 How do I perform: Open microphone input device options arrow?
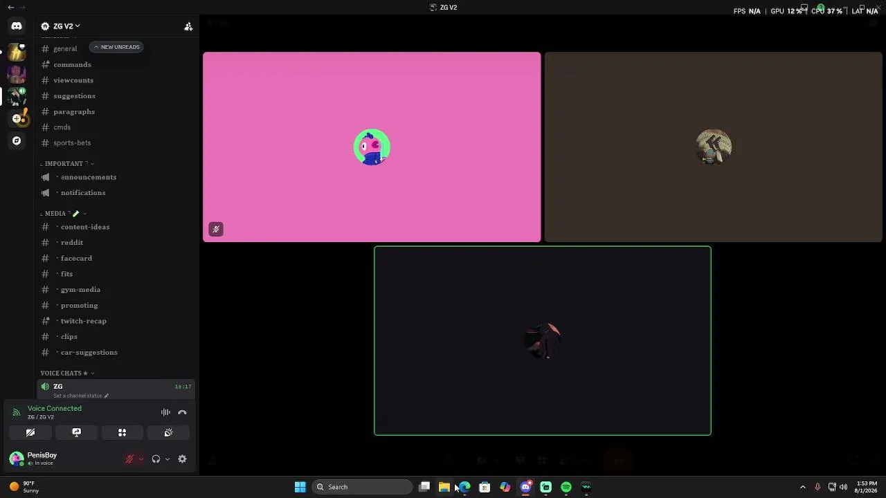click(x=141, y=459)
